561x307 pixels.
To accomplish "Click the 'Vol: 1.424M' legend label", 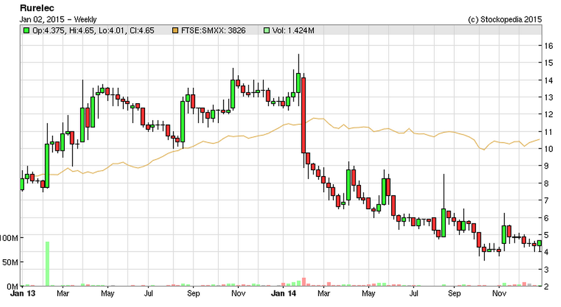I will [x=293, y=31].
